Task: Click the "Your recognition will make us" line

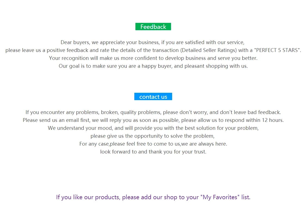Action: (153, 58)
